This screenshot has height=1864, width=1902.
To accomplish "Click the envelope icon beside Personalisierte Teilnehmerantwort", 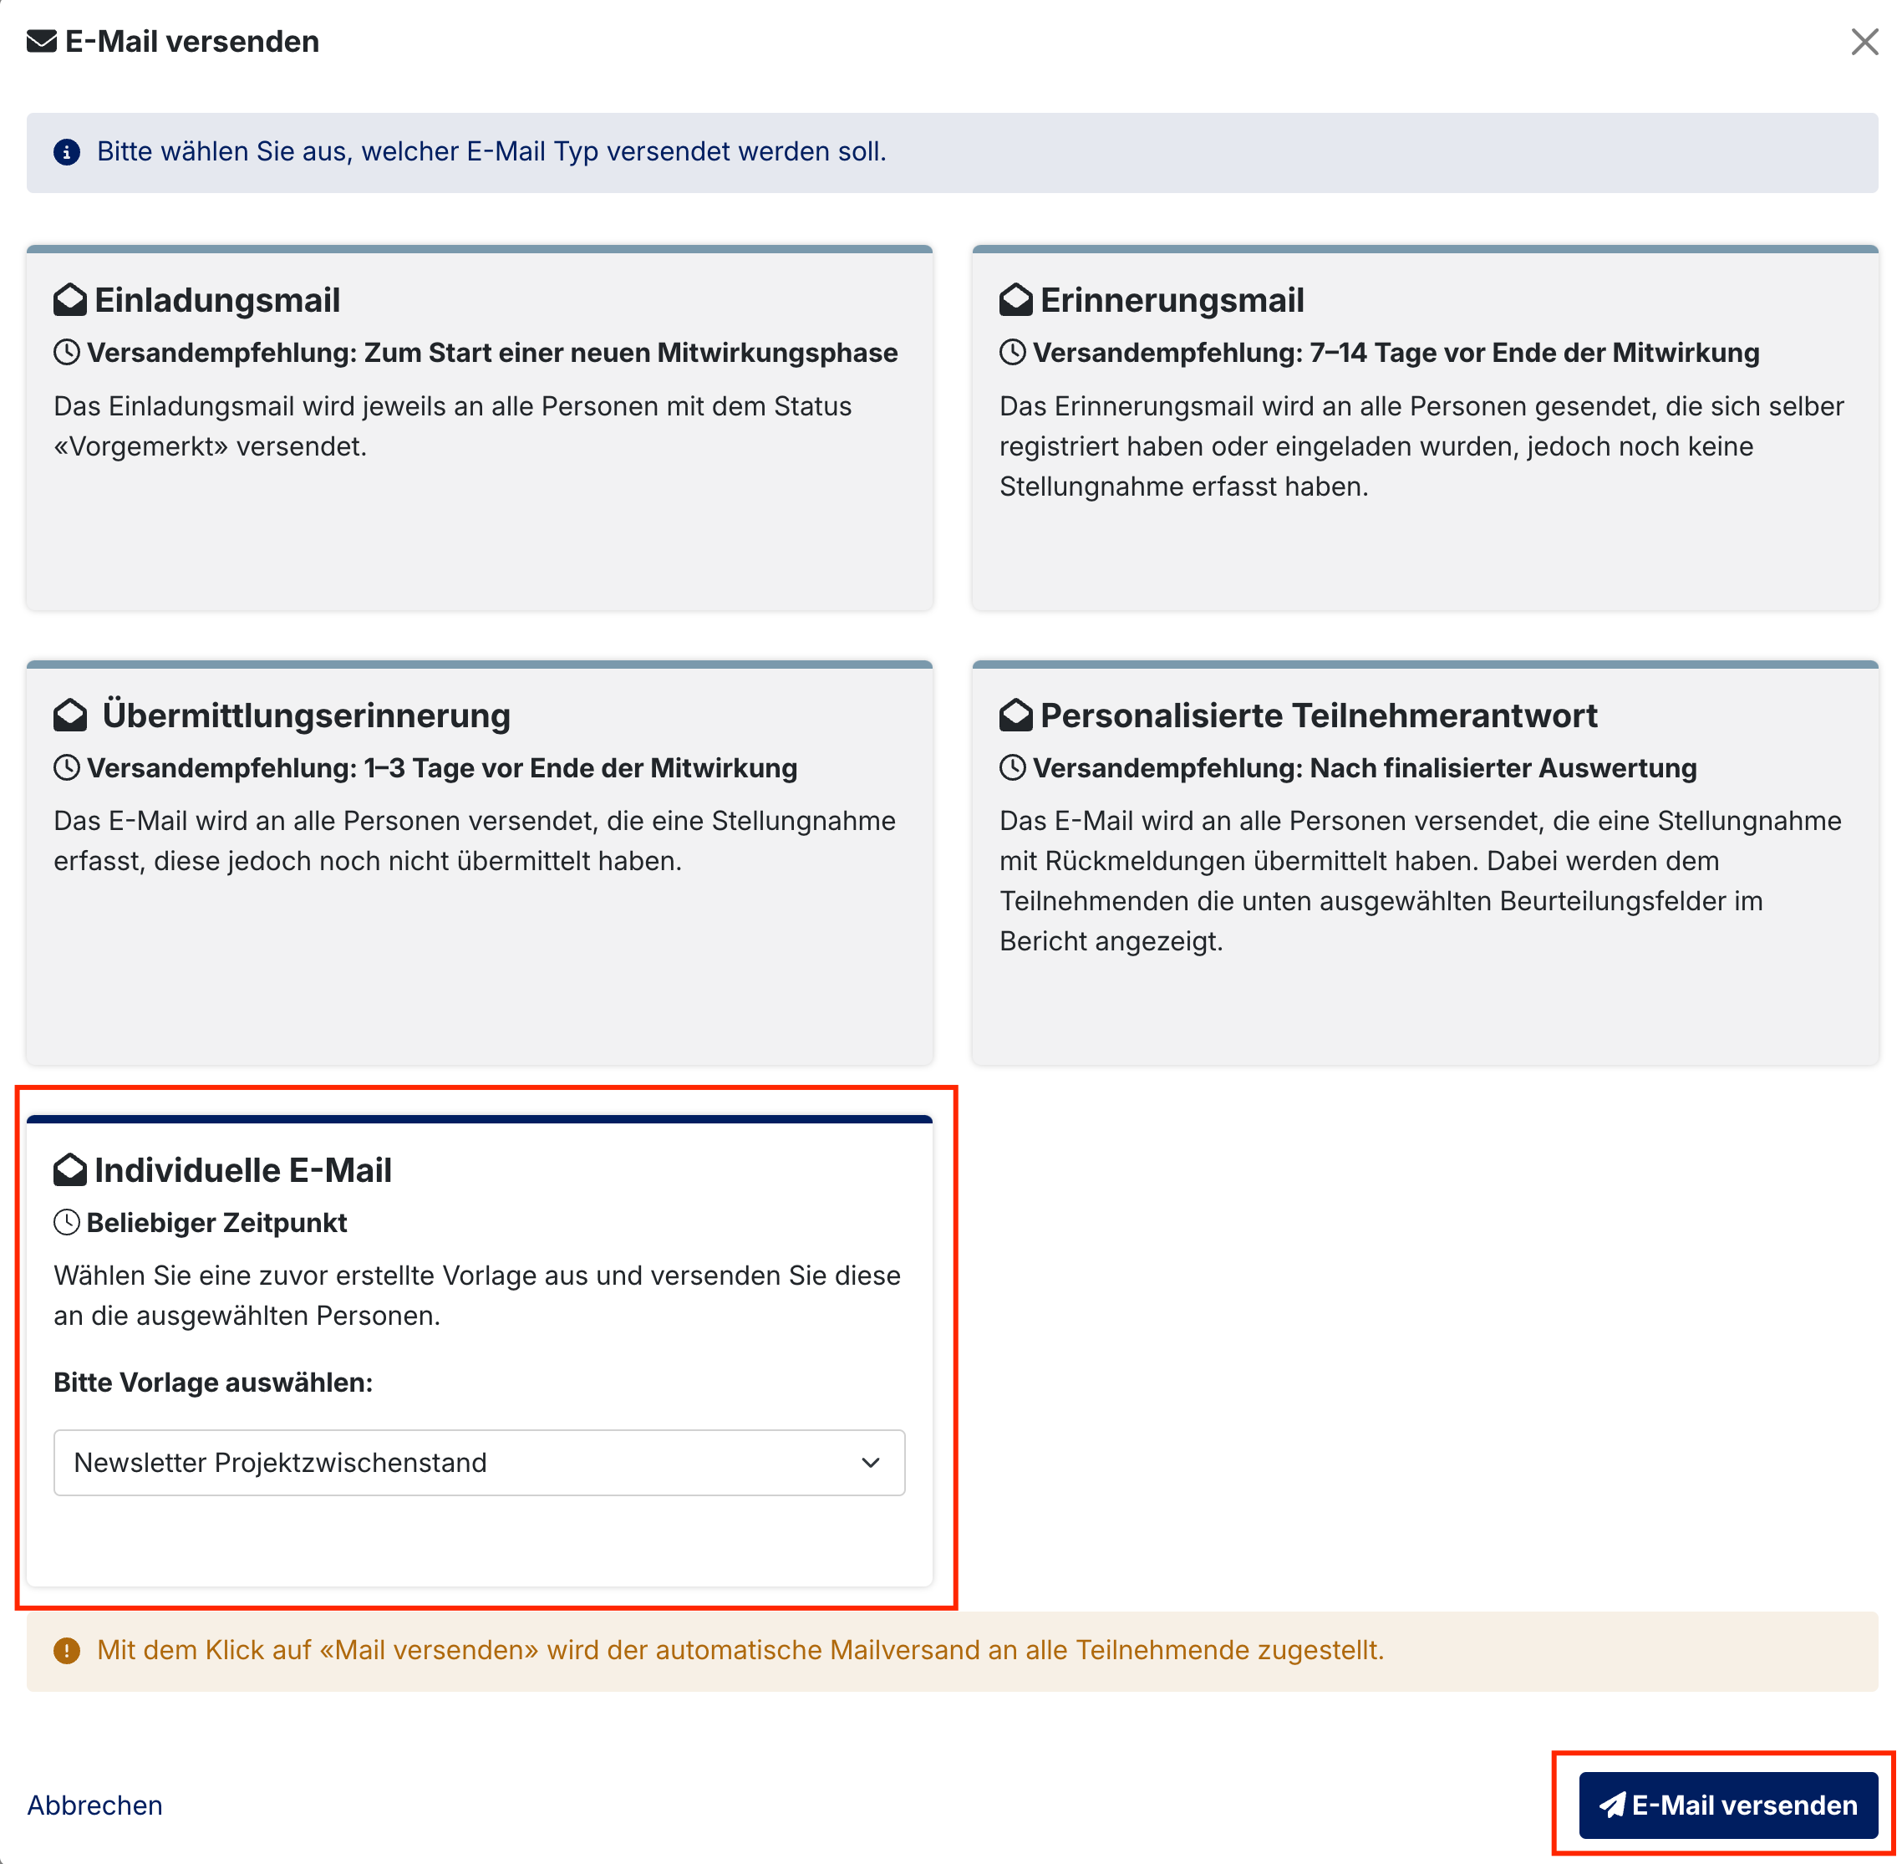I will 1015,716.
